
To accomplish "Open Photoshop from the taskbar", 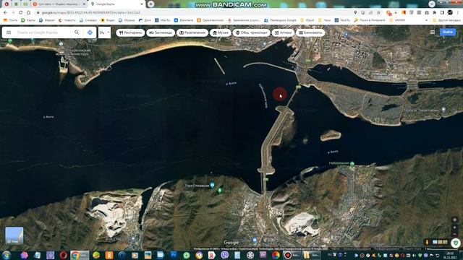I will coord(174,255).
